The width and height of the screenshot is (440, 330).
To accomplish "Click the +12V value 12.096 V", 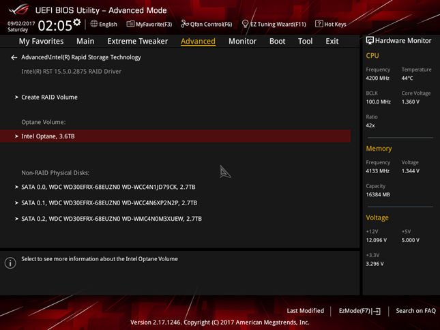I will click(x=377, y=240).
